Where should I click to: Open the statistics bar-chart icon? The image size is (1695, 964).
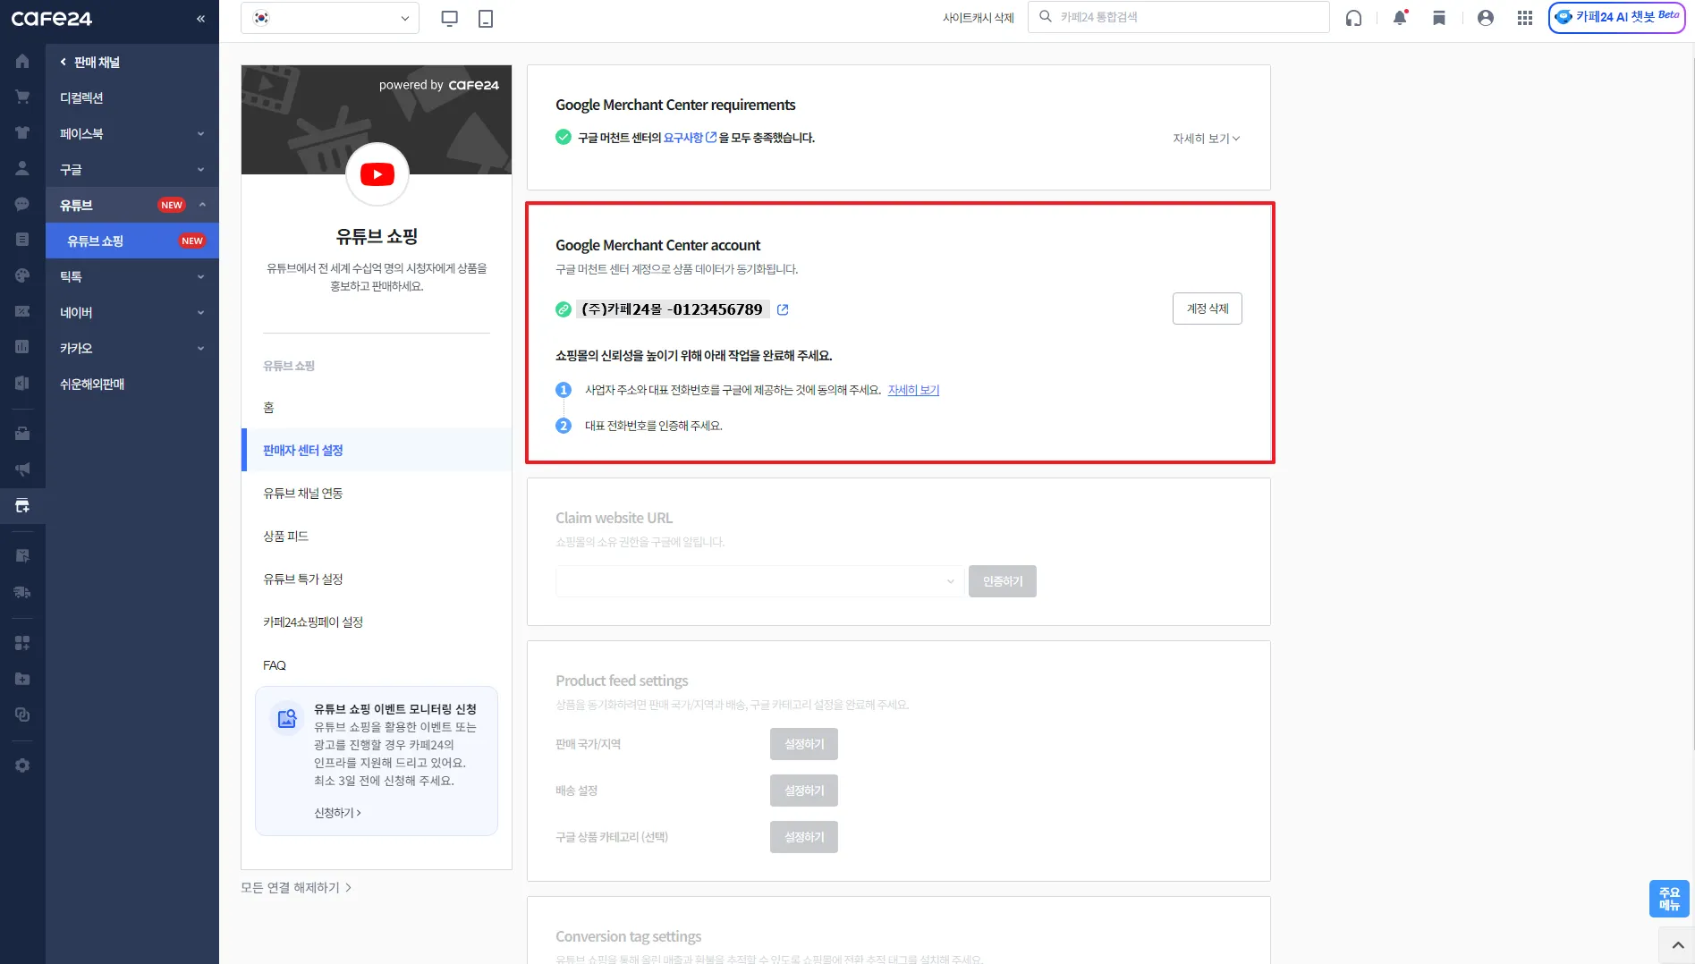[22, 347]
